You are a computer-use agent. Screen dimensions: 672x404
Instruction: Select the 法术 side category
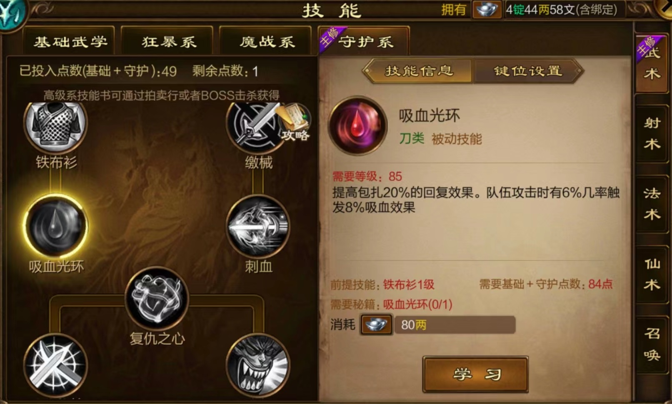652,204
